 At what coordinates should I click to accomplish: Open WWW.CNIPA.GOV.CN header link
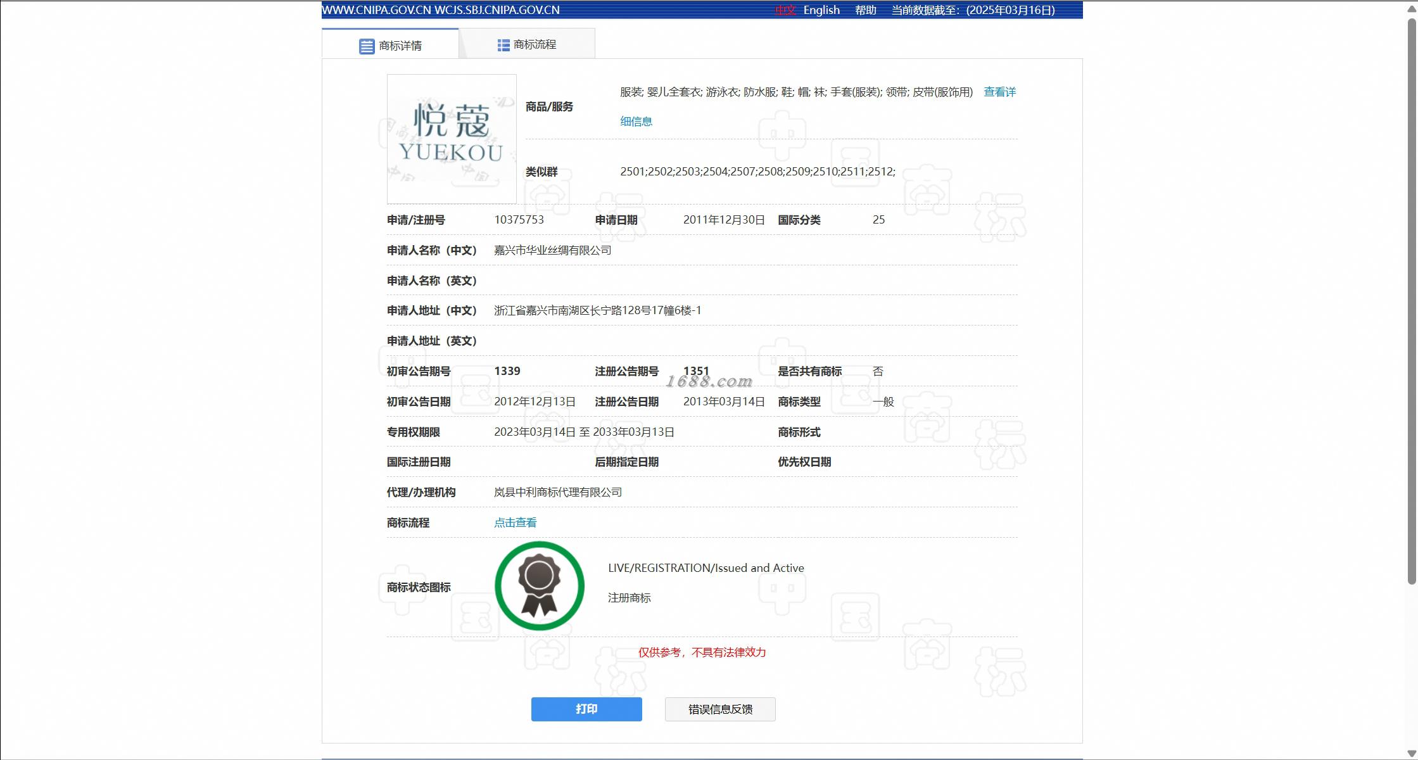point(376,10)
